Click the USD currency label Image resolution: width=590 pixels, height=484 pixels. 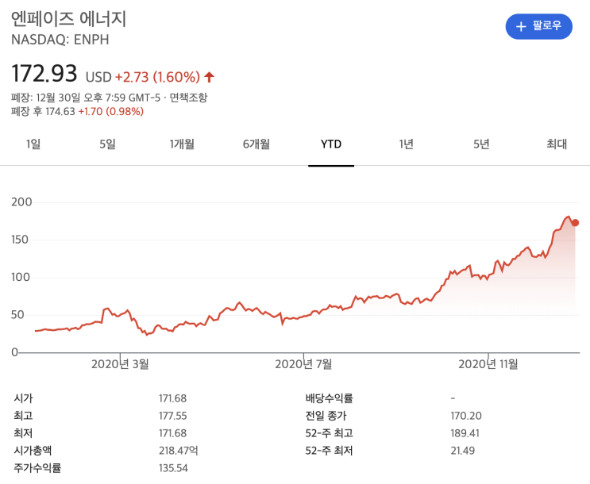[98, 77]
